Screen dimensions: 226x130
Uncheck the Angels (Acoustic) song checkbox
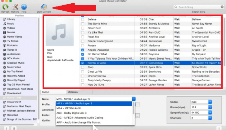point(82,50)
